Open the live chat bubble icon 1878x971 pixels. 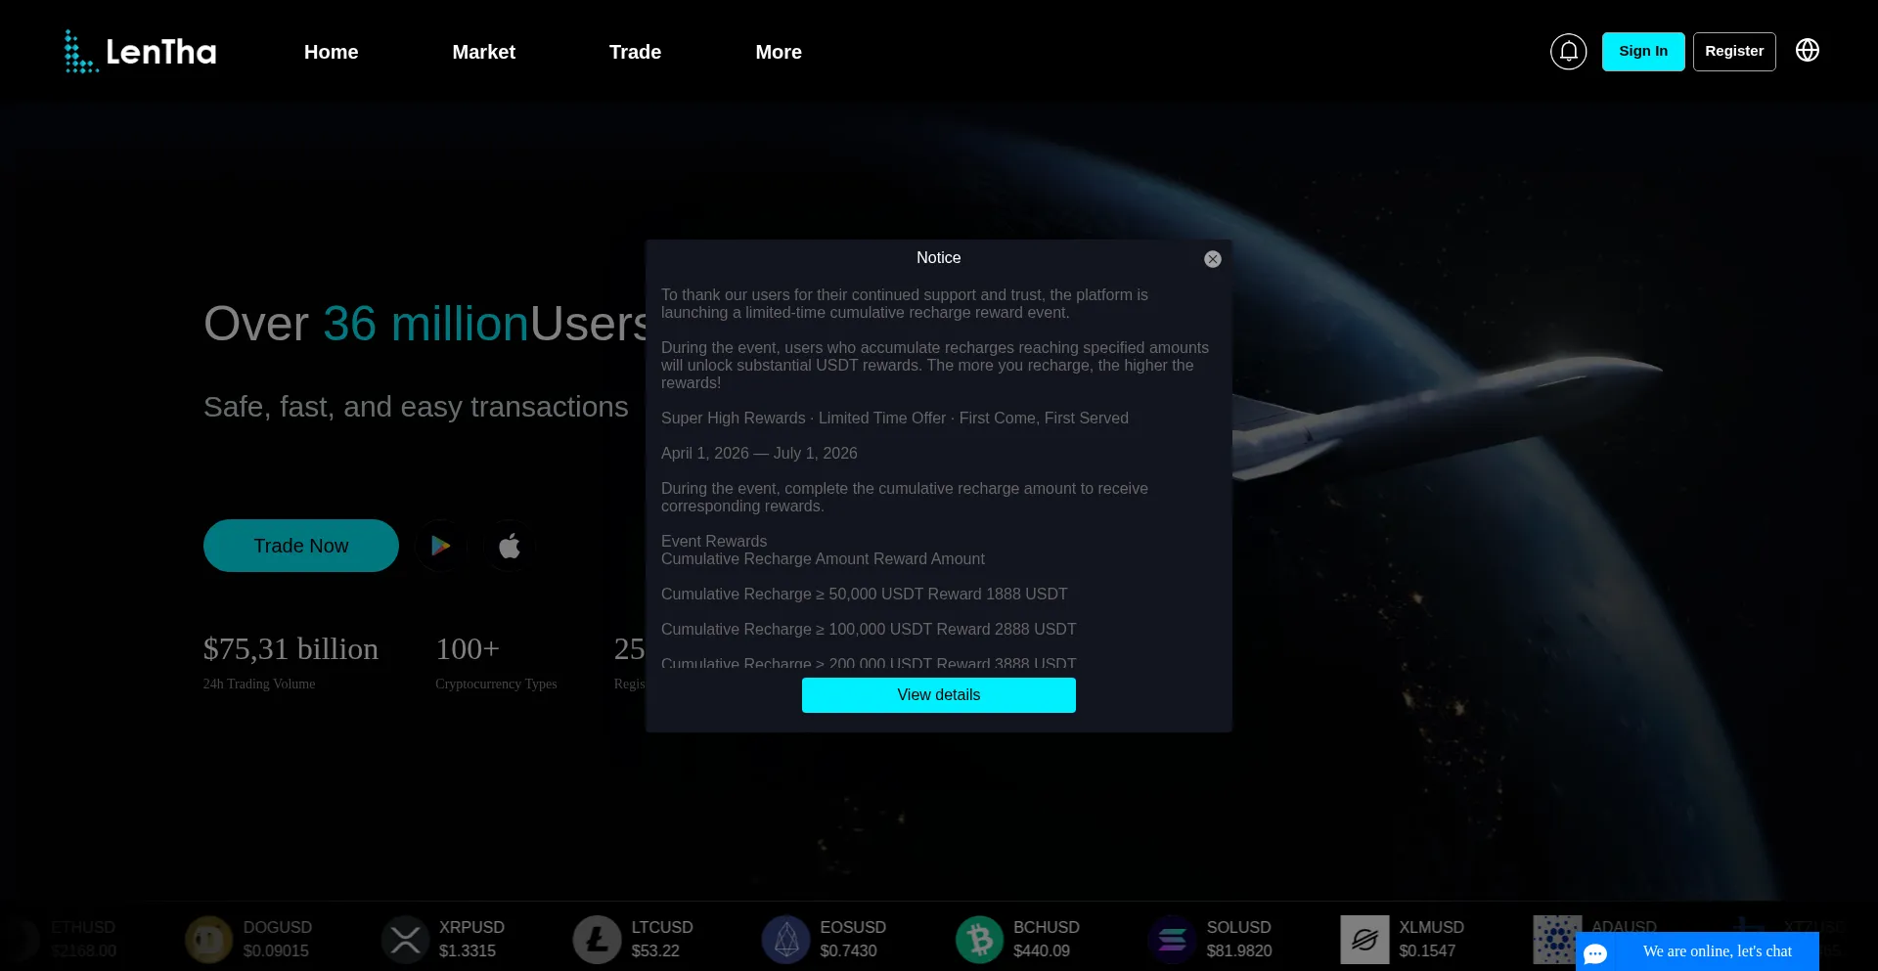point(1595,952)
